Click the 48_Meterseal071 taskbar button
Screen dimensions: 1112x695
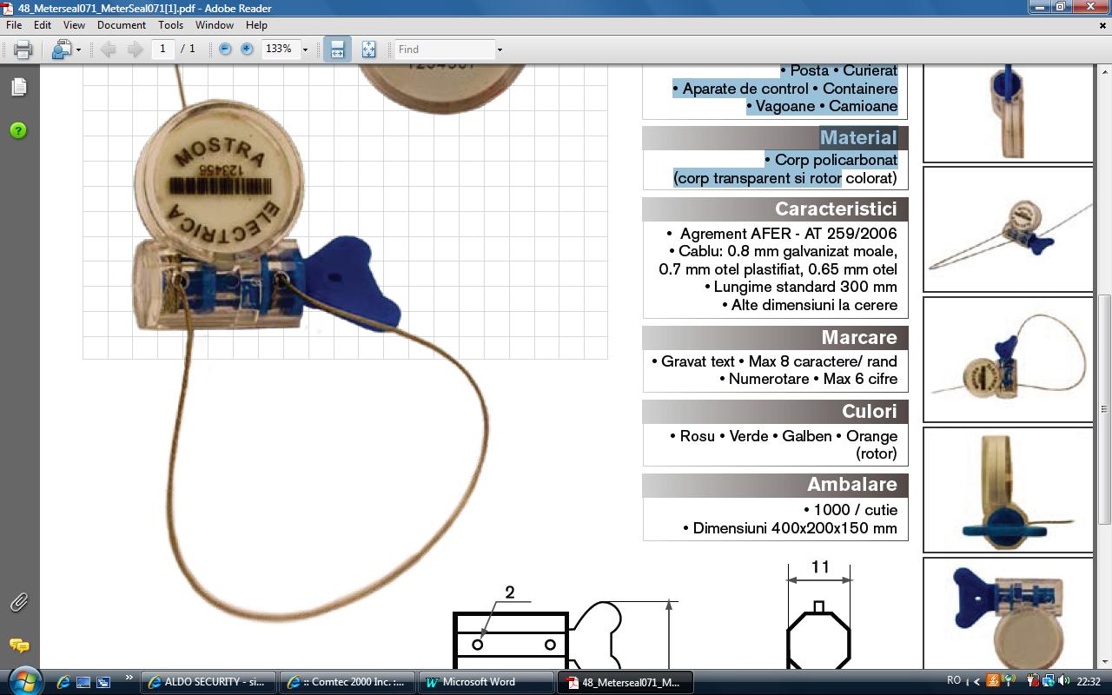tap(625, 682)
